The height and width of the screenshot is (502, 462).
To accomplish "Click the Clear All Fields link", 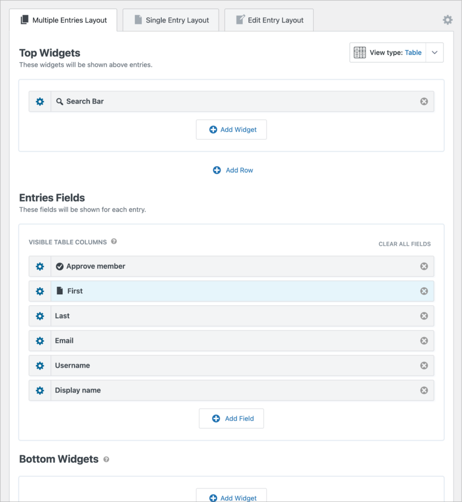I will click(x=405, y=244).
